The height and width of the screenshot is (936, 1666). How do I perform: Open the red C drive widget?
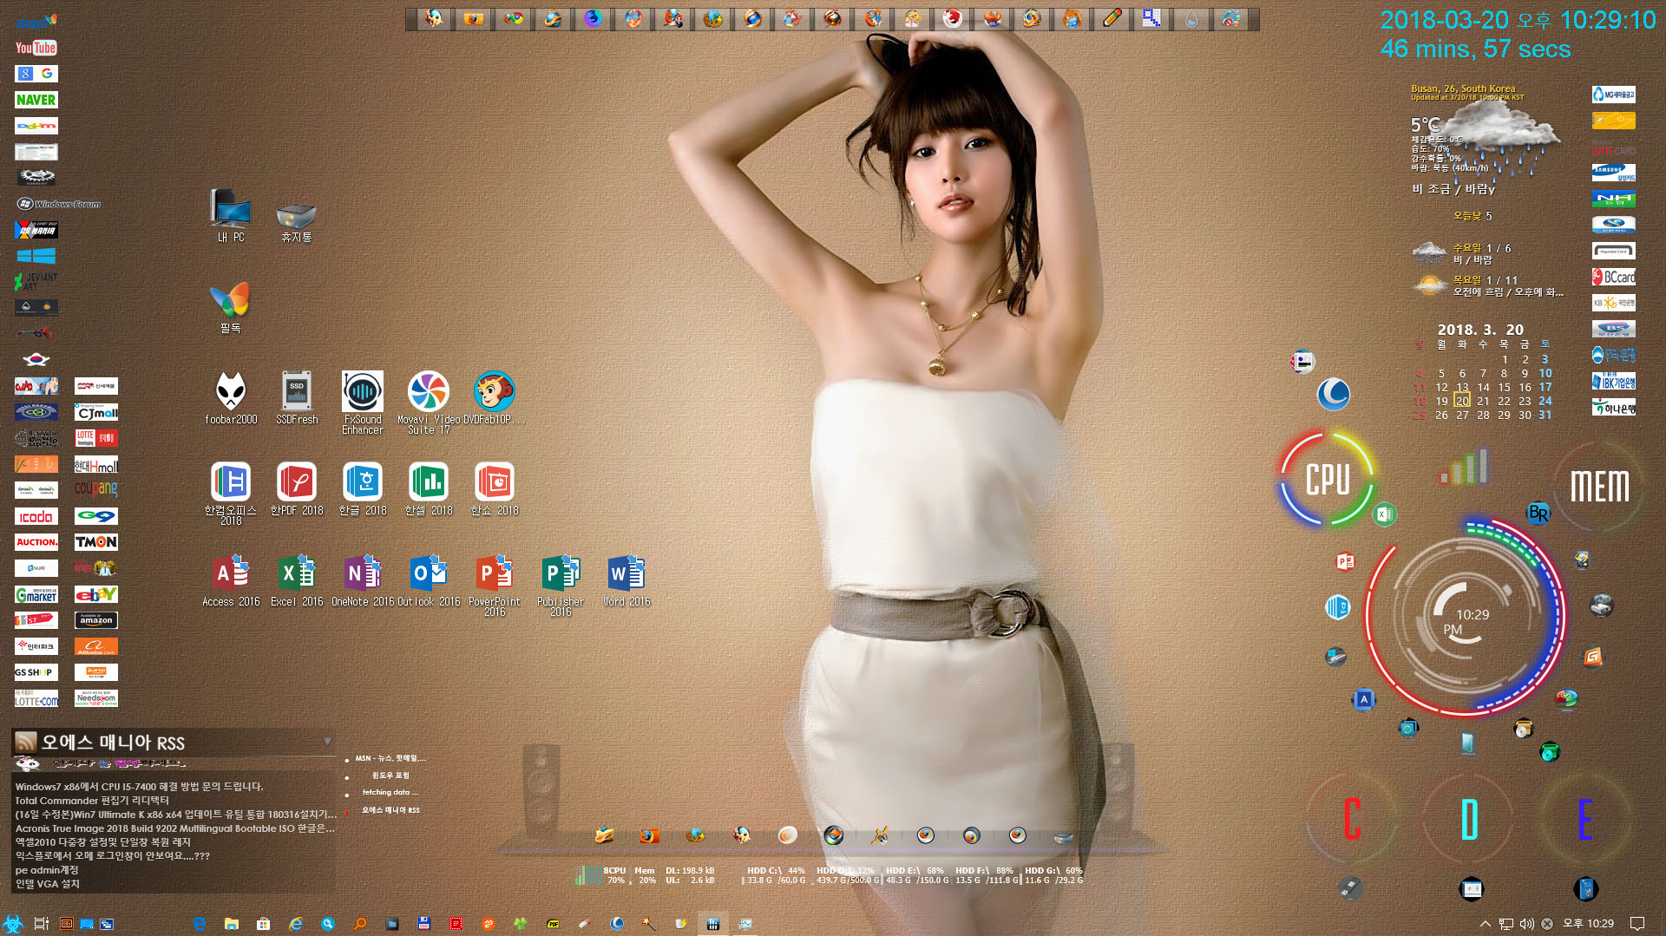(1352, 818)
